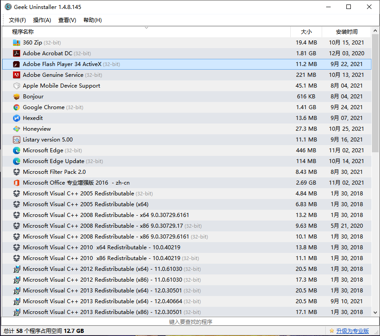Click the program search input field
This screenshot has height=336, width=380.
(x=188, y=322)
